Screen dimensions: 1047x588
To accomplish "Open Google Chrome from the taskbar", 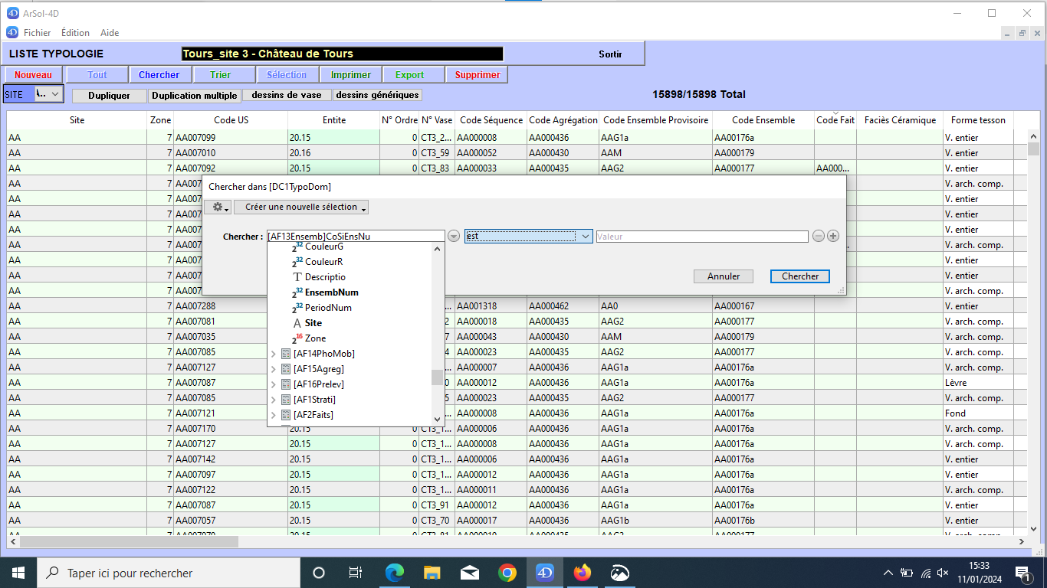I will 507,573.
